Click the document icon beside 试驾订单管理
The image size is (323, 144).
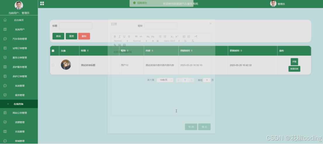5,48
